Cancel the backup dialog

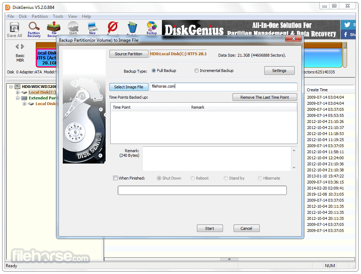246,228
